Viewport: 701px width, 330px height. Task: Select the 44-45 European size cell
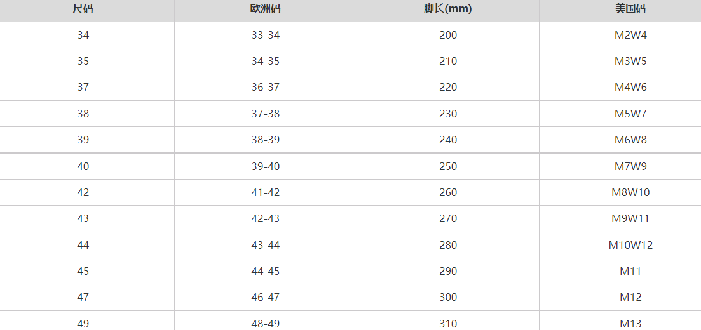pyautogui.click(x=265, y=271)
